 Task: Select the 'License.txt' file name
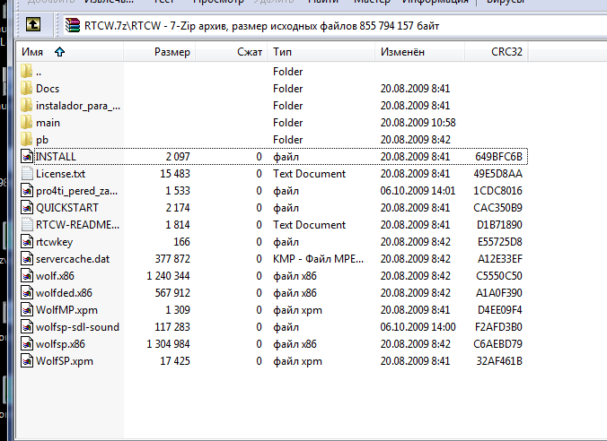point(60,174)
